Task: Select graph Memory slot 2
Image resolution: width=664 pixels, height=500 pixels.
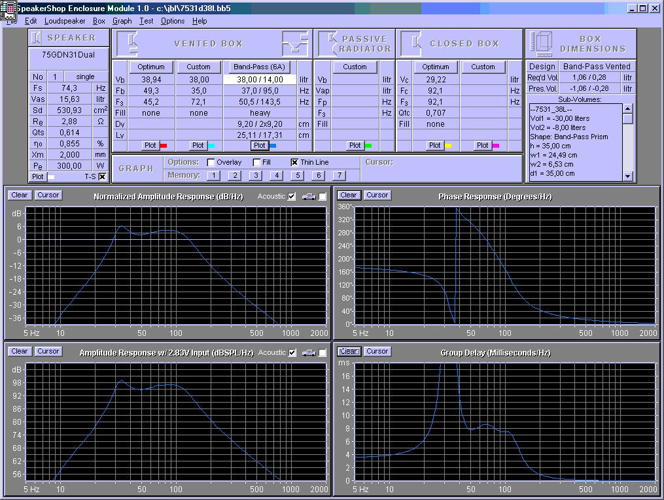Action: 235,176
